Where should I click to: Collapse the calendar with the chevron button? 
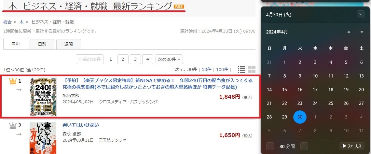tap(360, 14)
